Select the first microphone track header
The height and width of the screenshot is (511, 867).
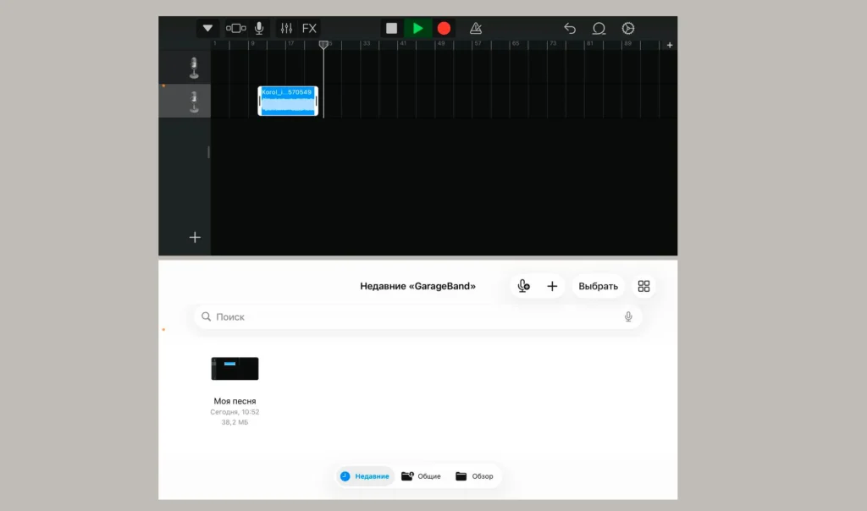[x=185, y=68]
